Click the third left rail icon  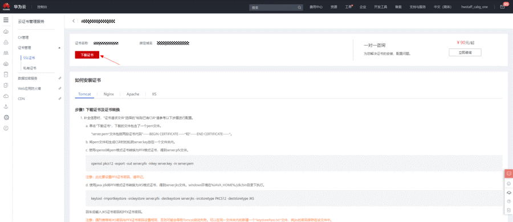6,53
